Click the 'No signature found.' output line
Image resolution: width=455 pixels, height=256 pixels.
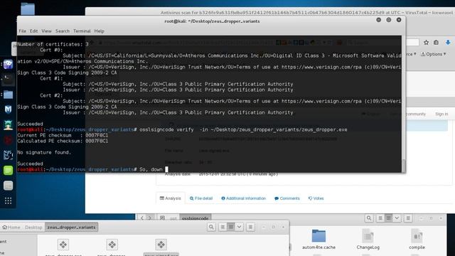coord(44,152)
